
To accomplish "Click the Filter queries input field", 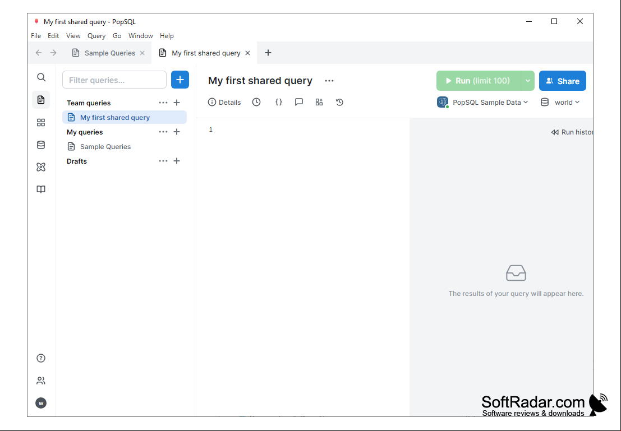I will point(114,80).
